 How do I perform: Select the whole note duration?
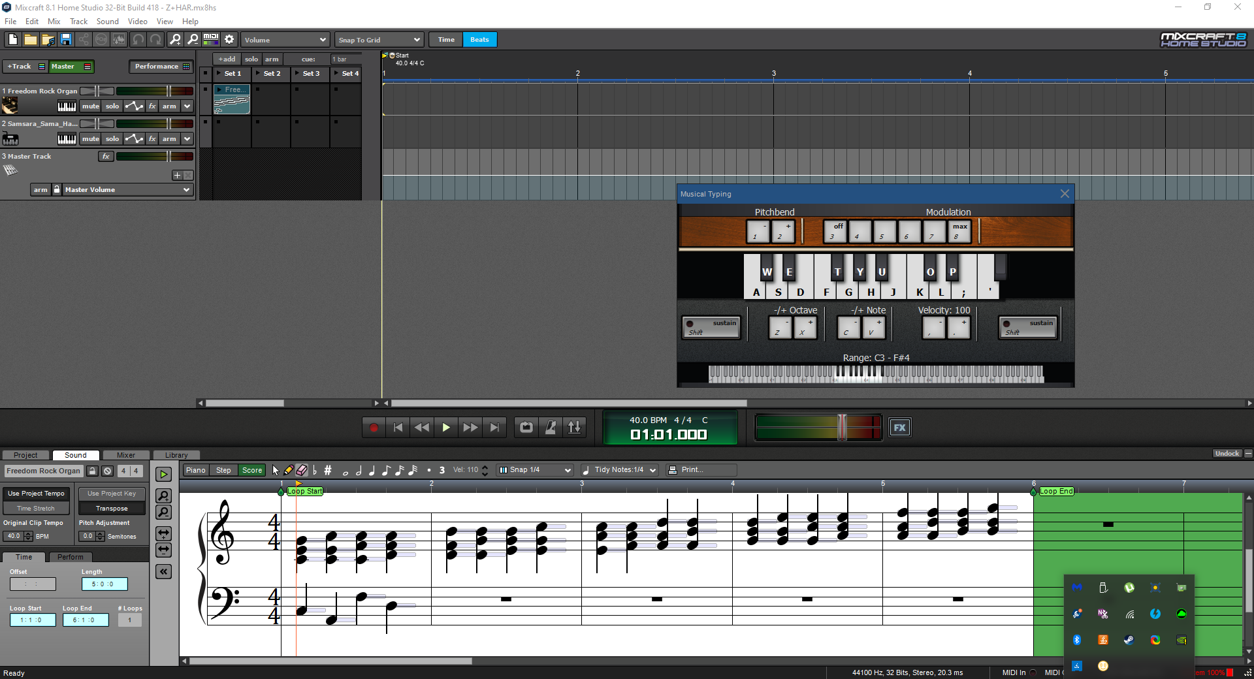pos(346,471)
